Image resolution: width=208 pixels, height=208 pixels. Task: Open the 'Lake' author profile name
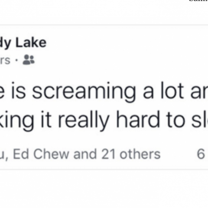(x=31, y=43)
